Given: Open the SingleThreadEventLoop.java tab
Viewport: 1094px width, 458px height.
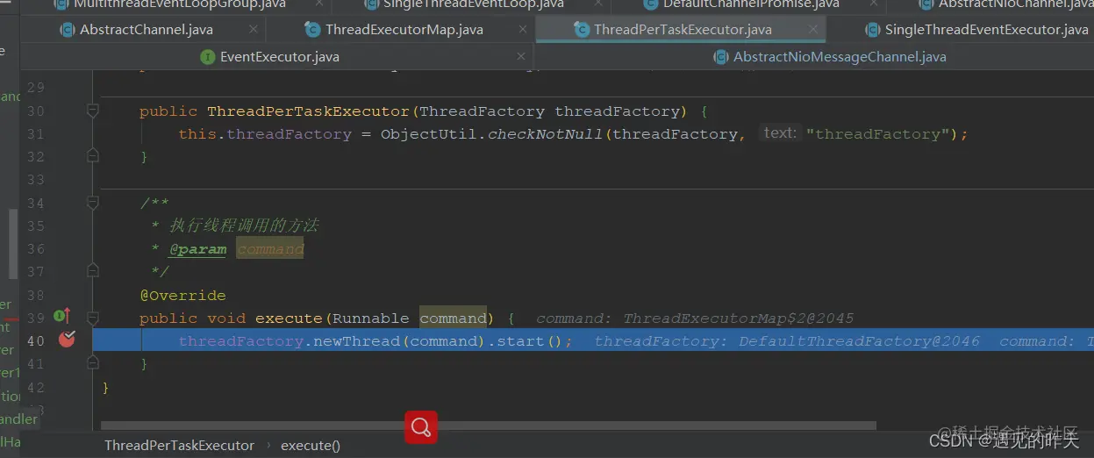Looking at the screenshot, I should (462, 4).
